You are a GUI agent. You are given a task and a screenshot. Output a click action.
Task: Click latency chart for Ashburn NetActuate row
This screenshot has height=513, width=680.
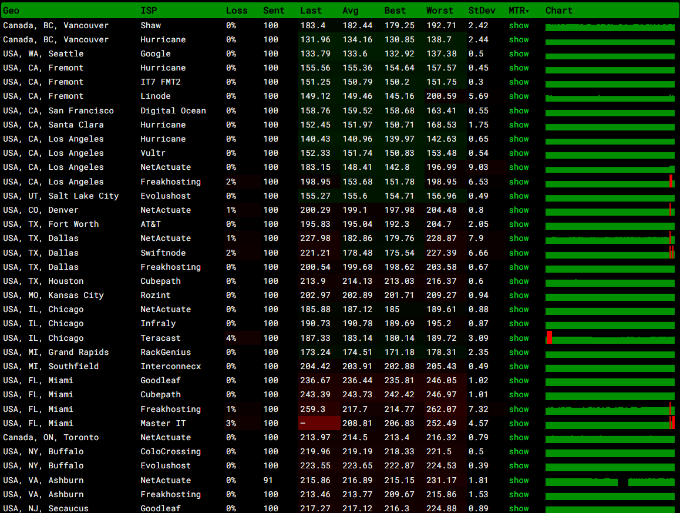pos(610,481)
